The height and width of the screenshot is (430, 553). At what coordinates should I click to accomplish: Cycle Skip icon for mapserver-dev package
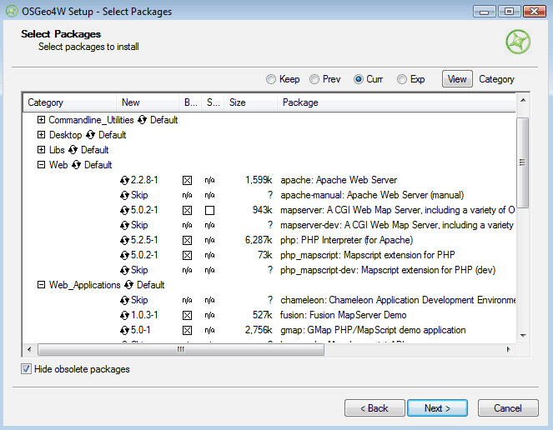coord(124,225)
